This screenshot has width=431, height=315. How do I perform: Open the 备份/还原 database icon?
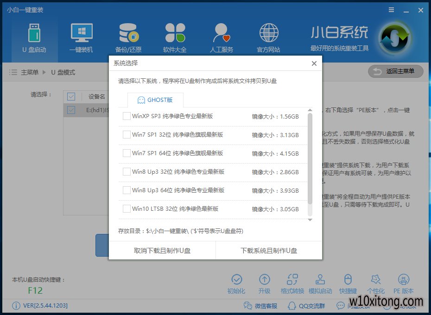(129, 33)
